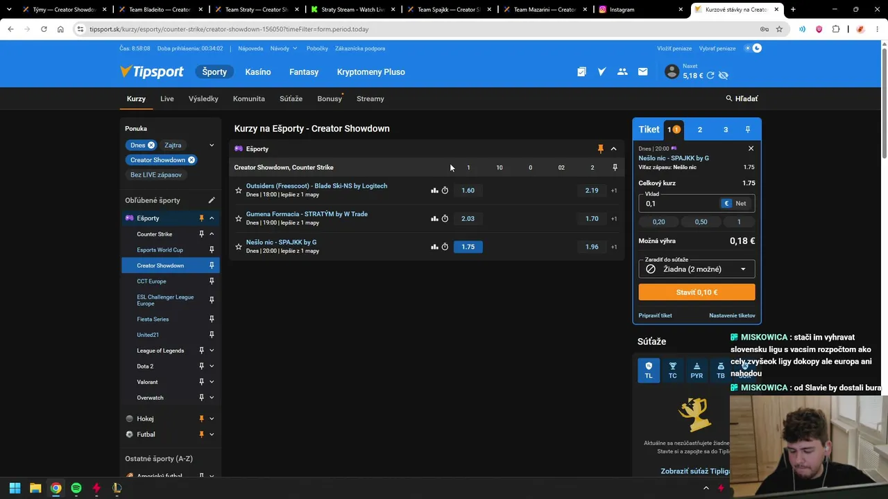Viewport: 888px width, 499px height.
Task: Open the Windows Start menu
Action: click(x=15, y=488)
